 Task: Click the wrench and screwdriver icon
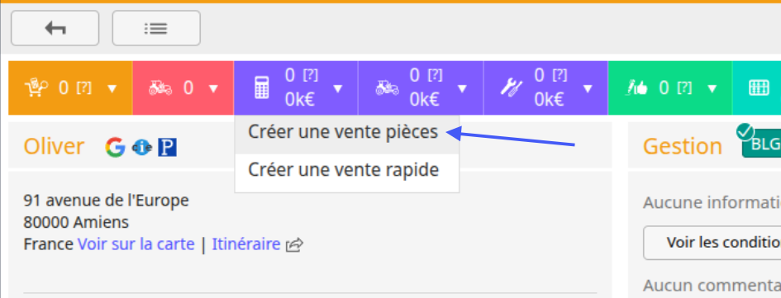coord(511,88)
